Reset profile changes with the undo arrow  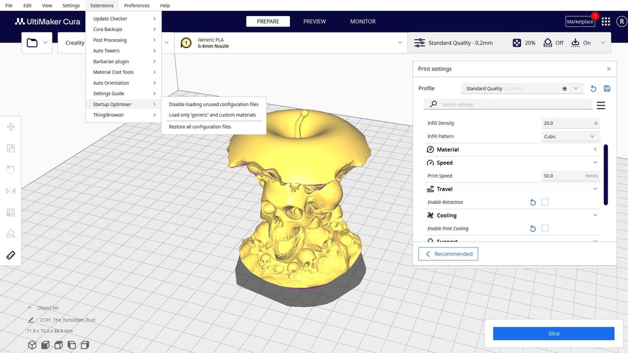[593, 89]
